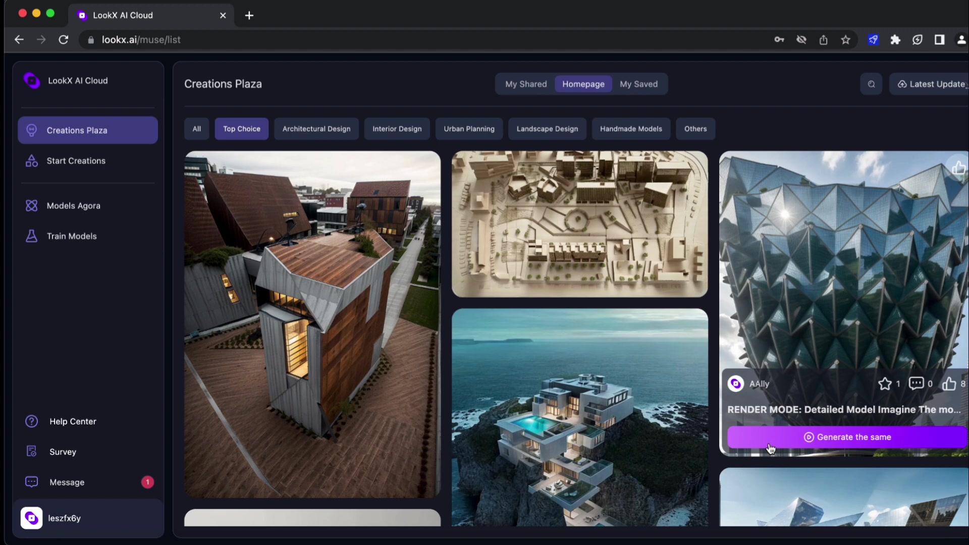Click the LookX AI Cloud logo
Screen dimensions: 969x545
(31, 80)
